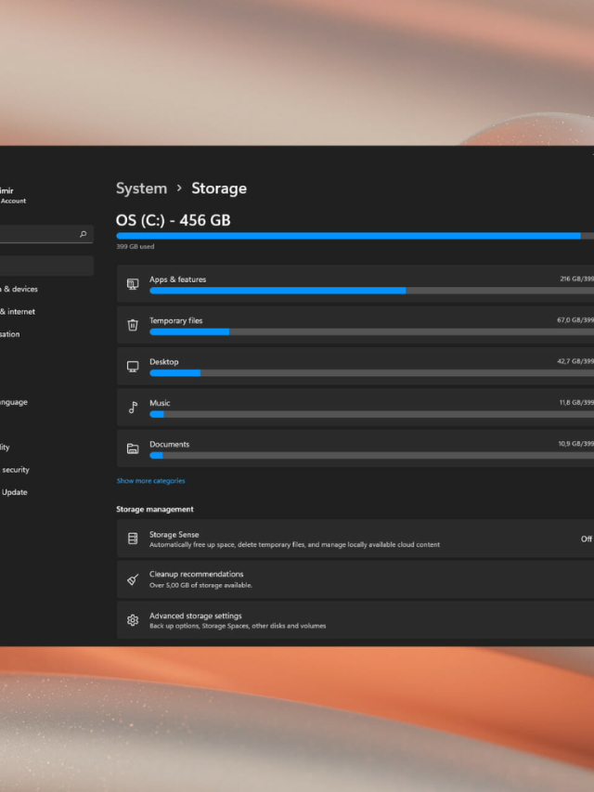Image resolution: width=594 pixels, height=792 pixels.
Task: Select the sidebar item ending 'anguage'
Action: click(14, 402)
